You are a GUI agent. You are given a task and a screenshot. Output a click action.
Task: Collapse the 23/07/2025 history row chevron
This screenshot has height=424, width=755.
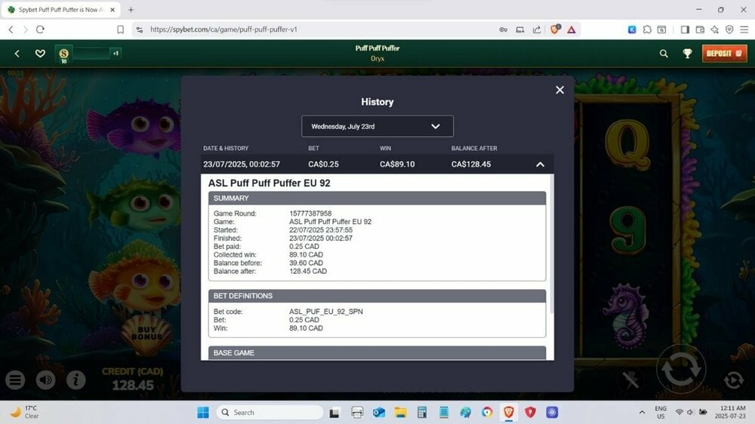point(541,164)
